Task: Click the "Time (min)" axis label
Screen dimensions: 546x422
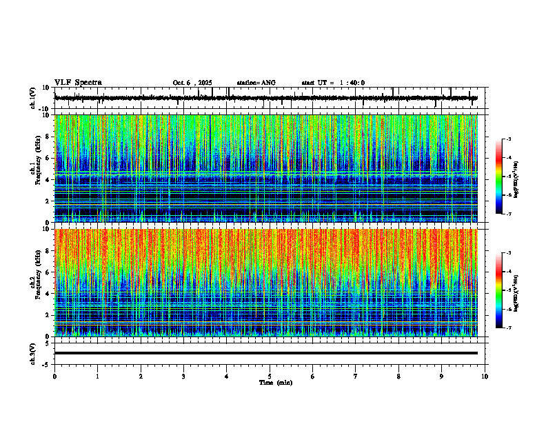Action: coord(276,383)
